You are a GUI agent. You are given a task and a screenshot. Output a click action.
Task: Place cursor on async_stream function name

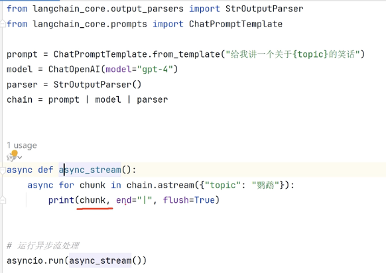90,170
